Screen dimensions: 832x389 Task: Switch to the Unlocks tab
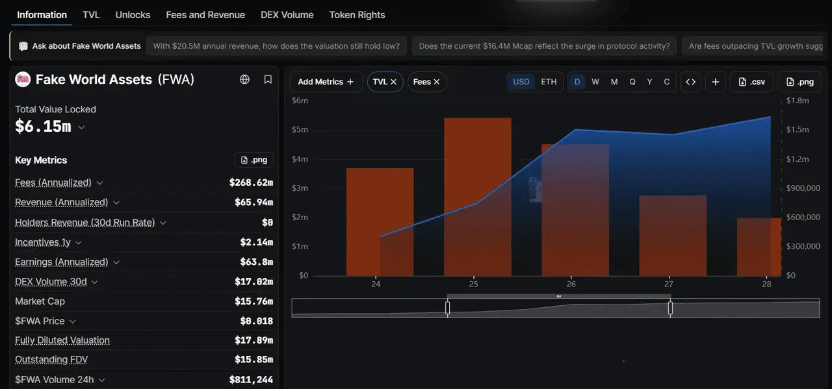(133, 14)
